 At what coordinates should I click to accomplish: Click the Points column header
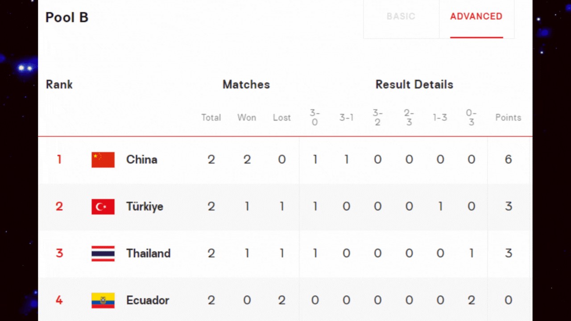508,118
